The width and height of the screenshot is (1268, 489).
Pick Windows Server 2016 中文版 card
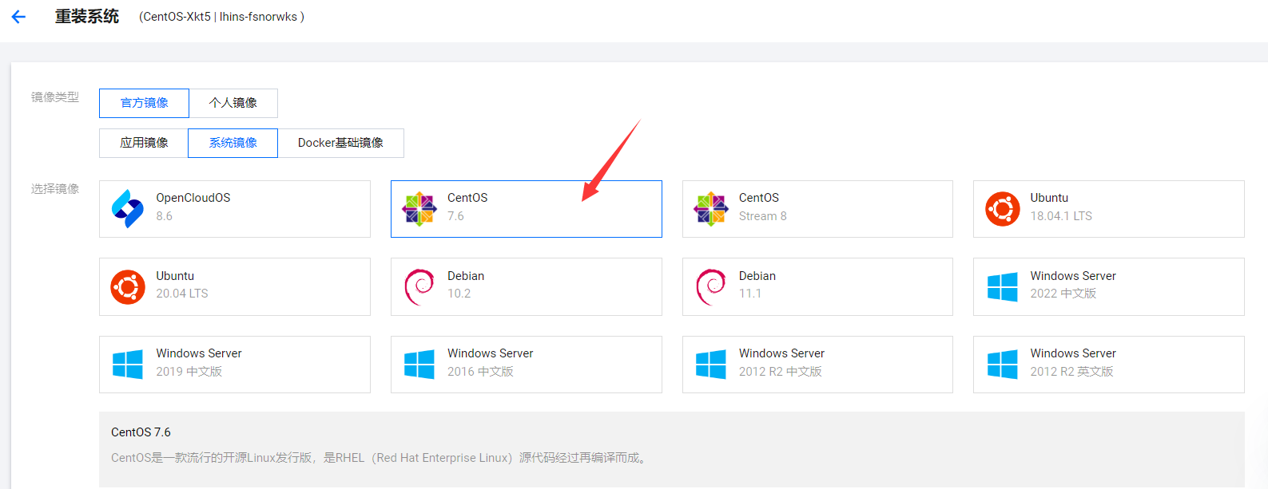527,365
